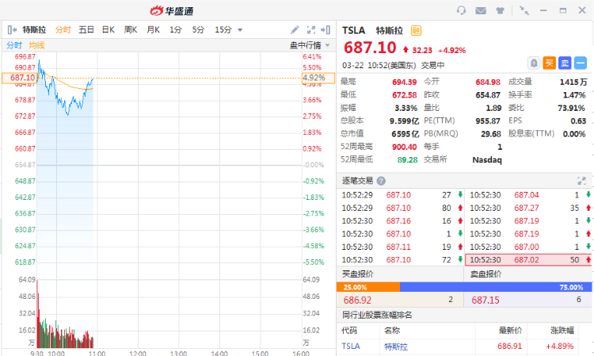Set a price alert bell
594x356 pixels.
coord(535,63)
